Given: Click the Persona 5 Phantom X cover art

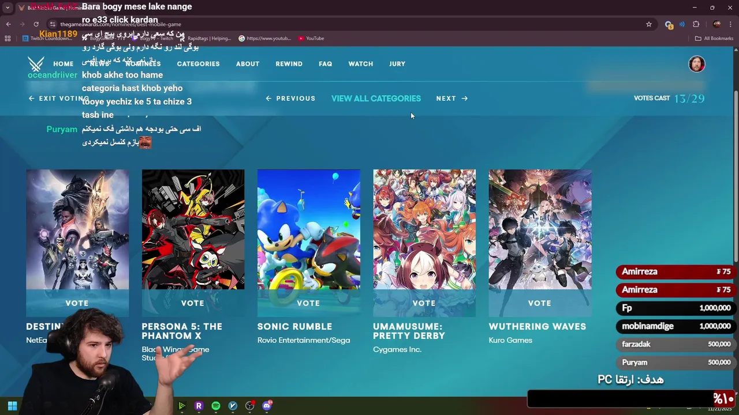Looking at the screenshot, I should click(x=193, y=229).
